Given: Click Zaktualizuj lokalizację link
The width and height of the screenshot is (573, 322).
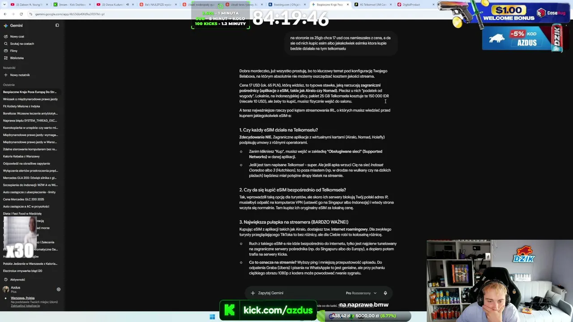Looking at the screenshot, I should 25,306.
